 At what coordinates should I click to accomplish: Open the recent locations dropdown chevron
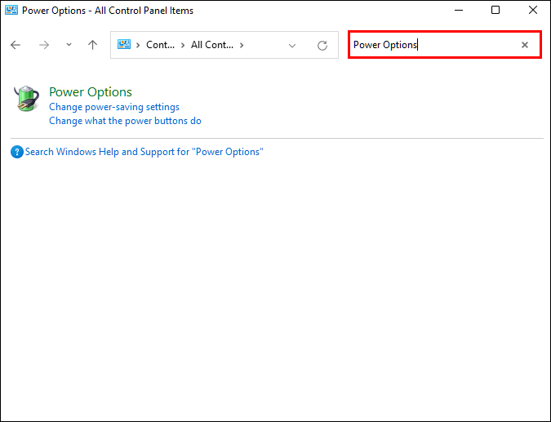69,45
